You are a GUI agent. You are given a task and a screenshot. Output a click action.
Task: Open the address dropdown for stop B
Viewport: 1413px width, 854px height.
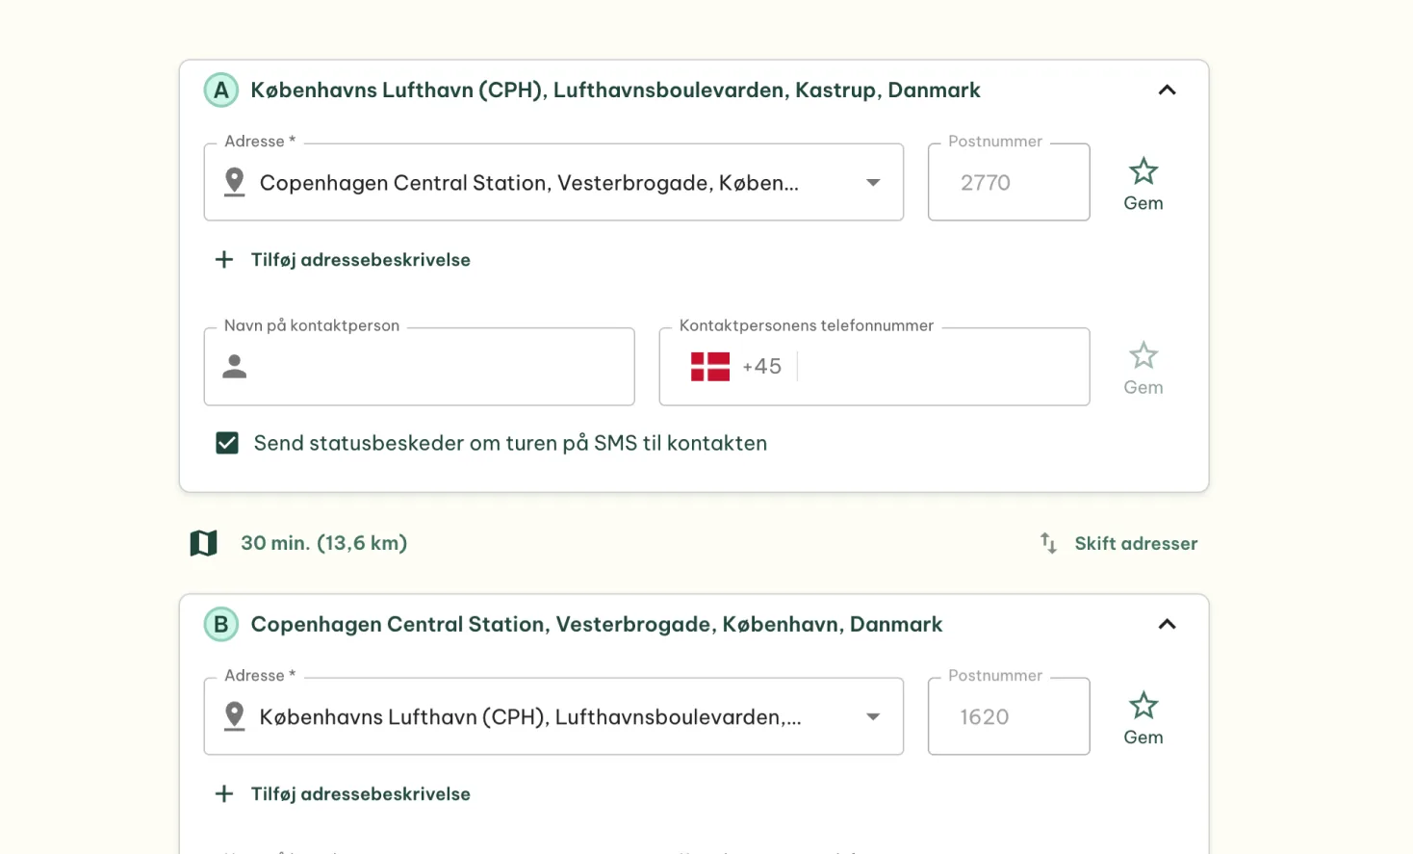[x=873, y=716]
